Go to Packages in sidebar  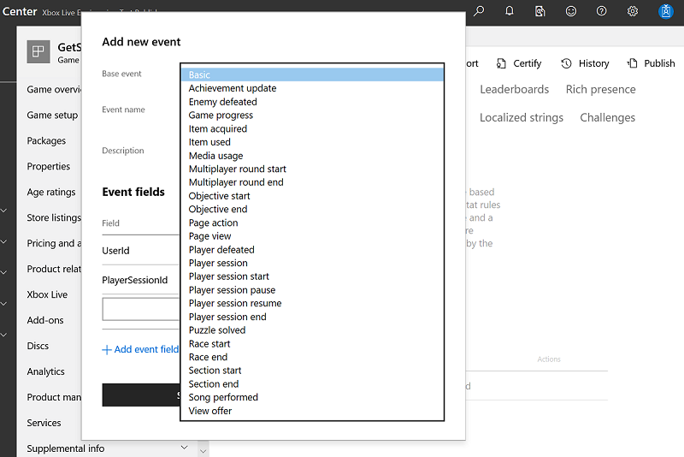pos(46,141)
